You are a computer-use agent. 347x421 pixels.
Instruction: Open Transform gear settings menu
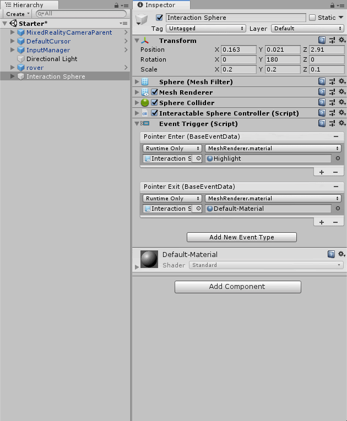pos(342,40)
